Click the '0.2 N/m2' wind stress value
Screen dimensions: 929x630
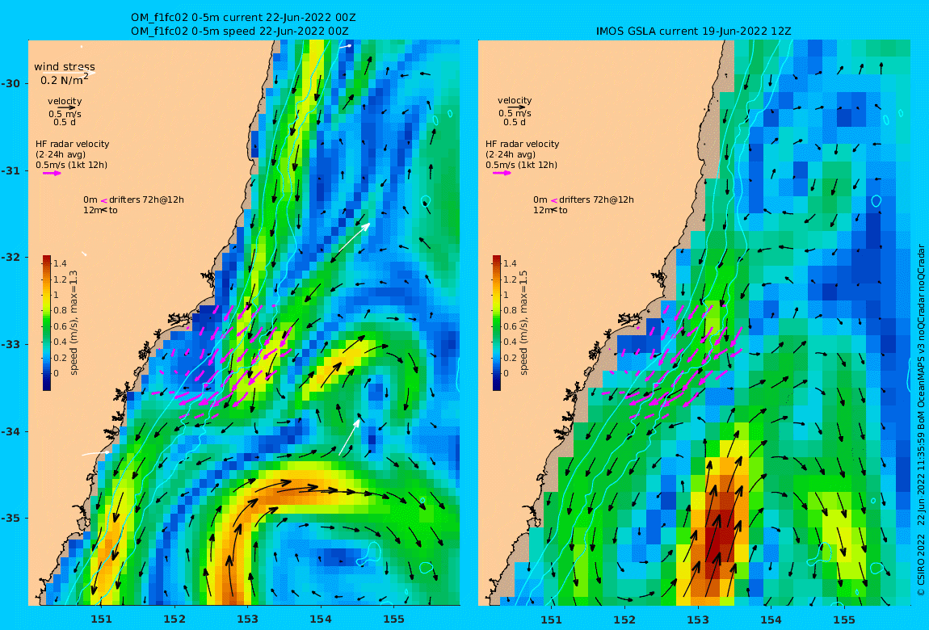65,79
